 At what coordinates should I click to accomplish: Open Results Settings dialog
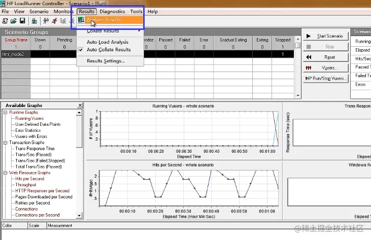click(106, 61)
